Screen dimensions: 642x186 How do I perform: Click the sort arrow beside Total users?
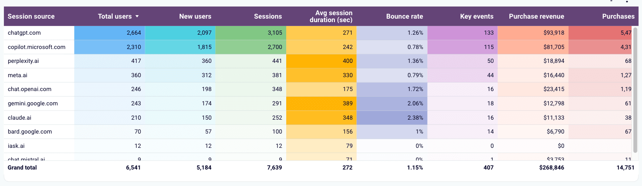(137, 16)
